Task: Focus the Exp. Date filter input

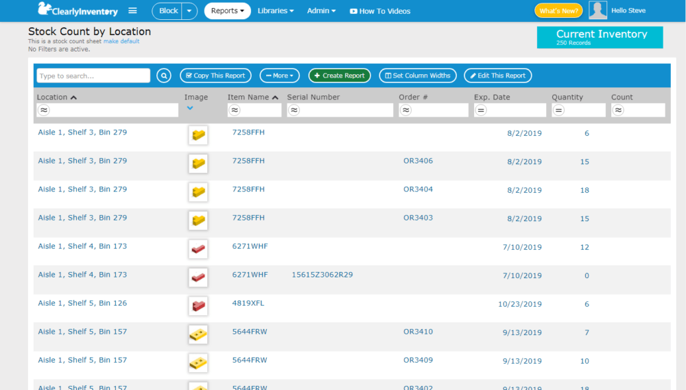Action: click(510, 111)
